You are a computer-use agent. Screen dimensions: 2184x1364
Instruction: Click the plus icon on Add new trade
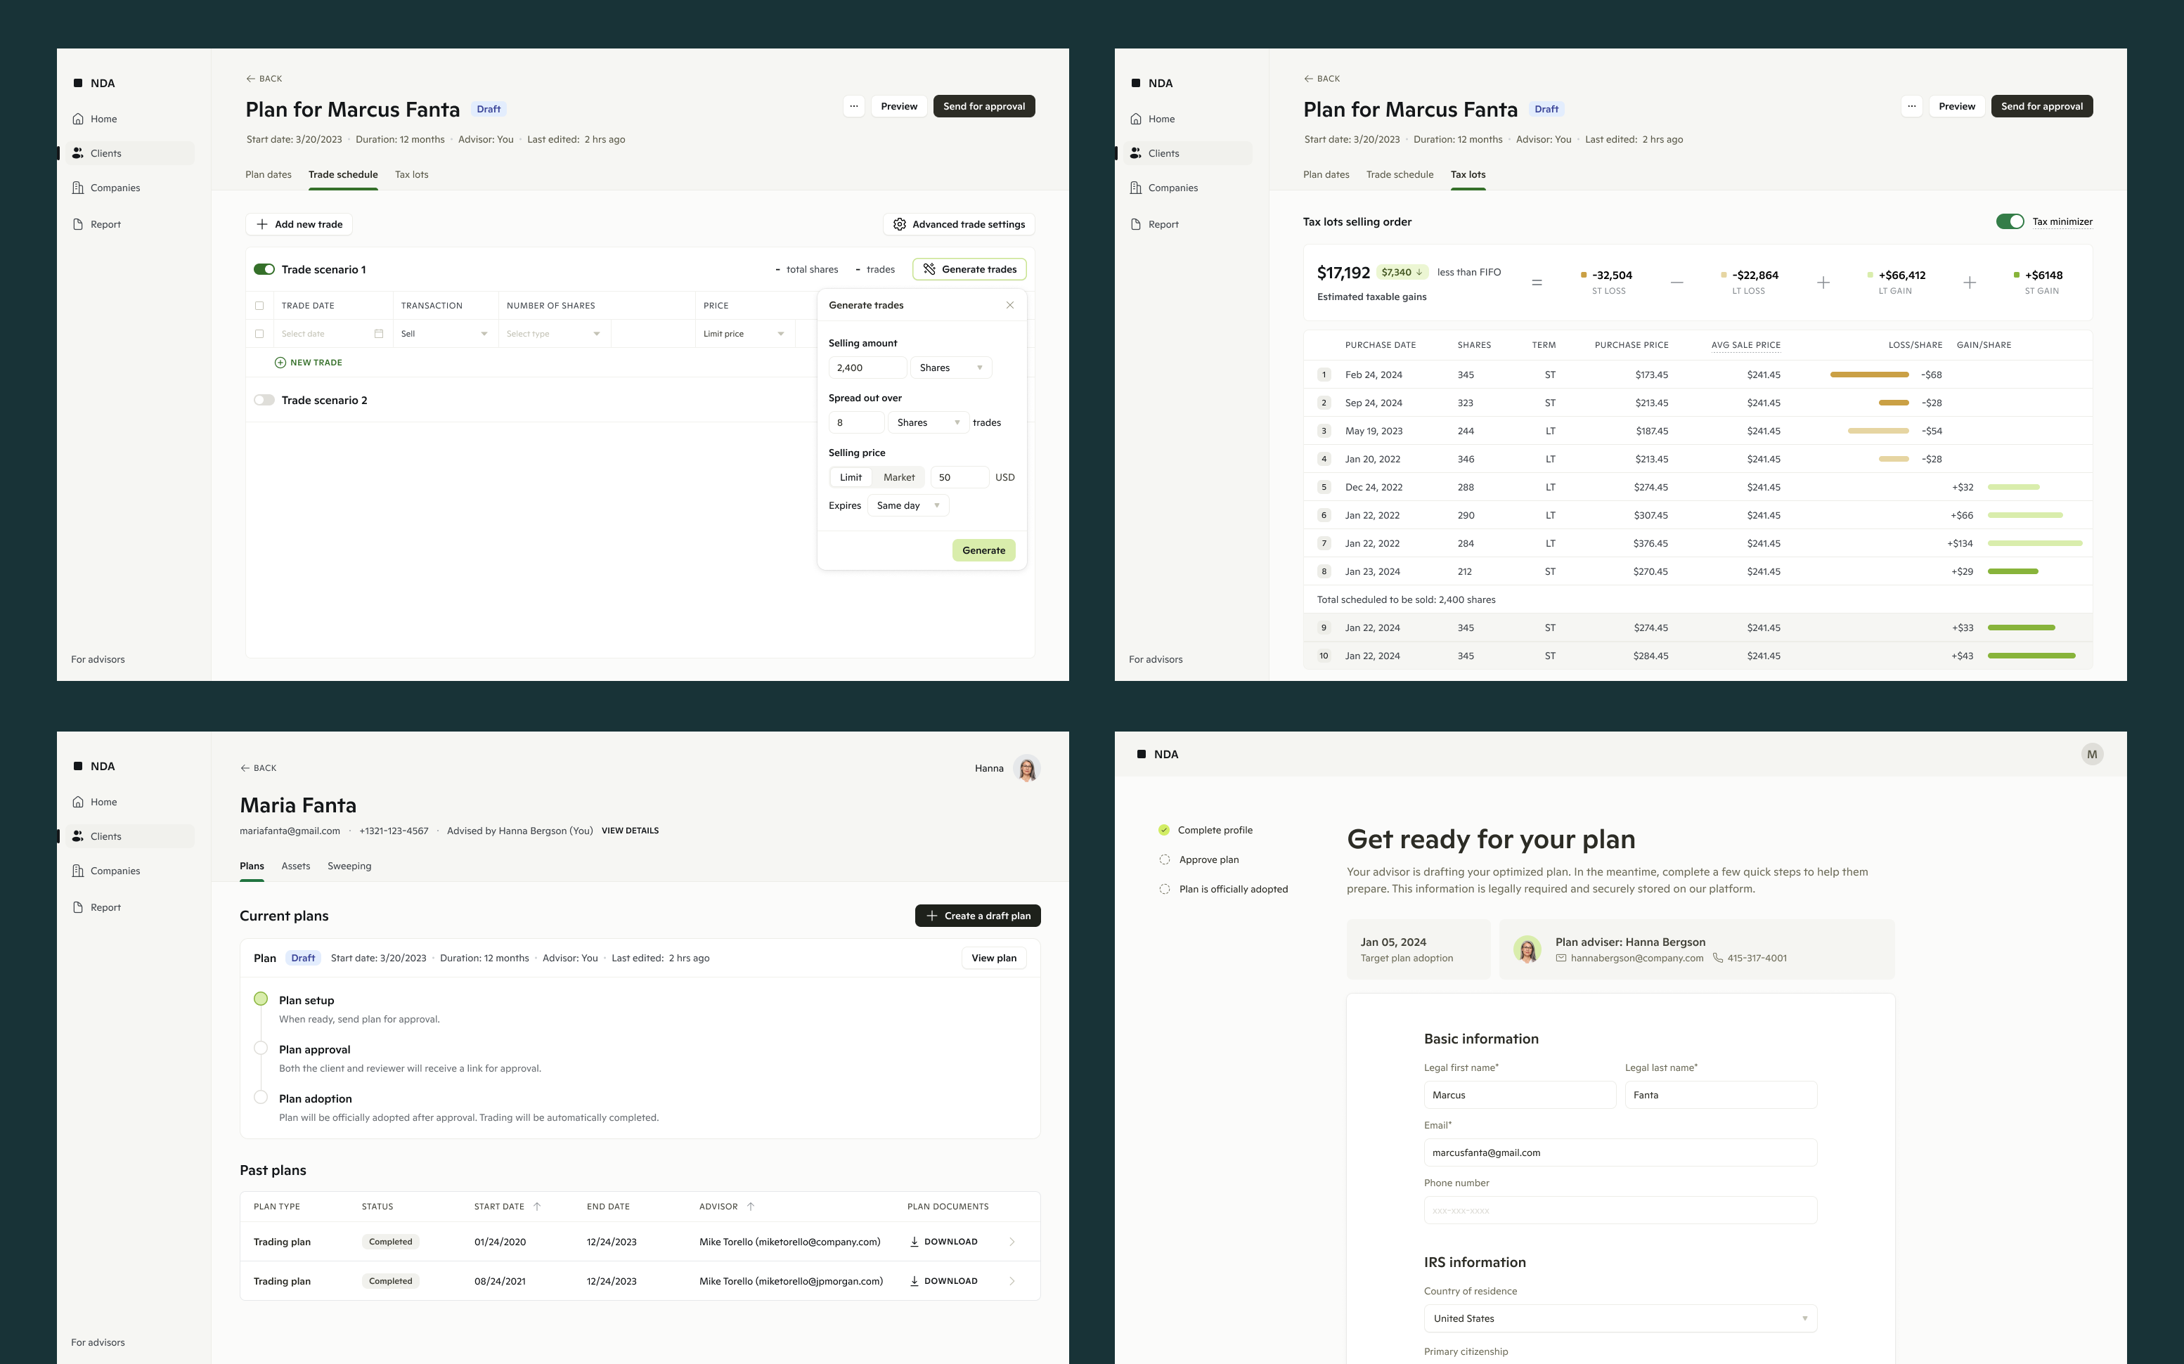(x=261, y=225)
